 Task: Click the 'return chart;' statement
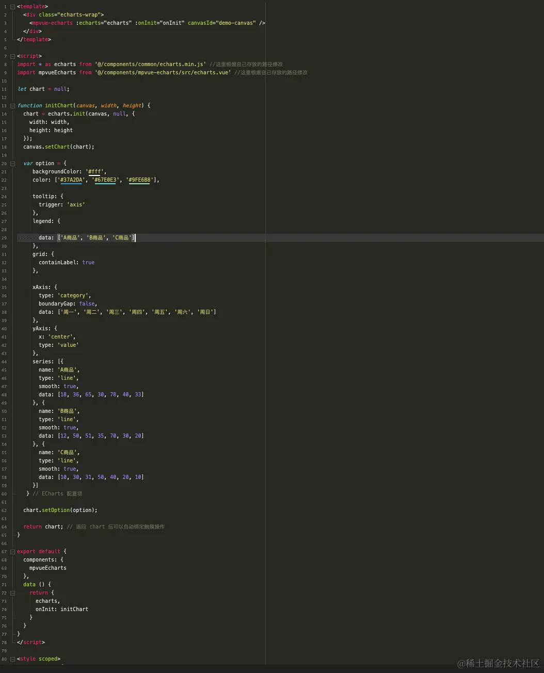[x=43, y=527]
